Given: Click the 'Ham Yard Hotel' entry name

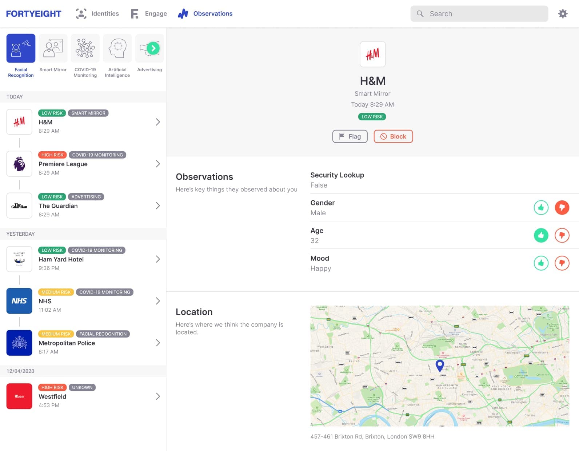Looking at the screenshot, I should pos(61,259).
